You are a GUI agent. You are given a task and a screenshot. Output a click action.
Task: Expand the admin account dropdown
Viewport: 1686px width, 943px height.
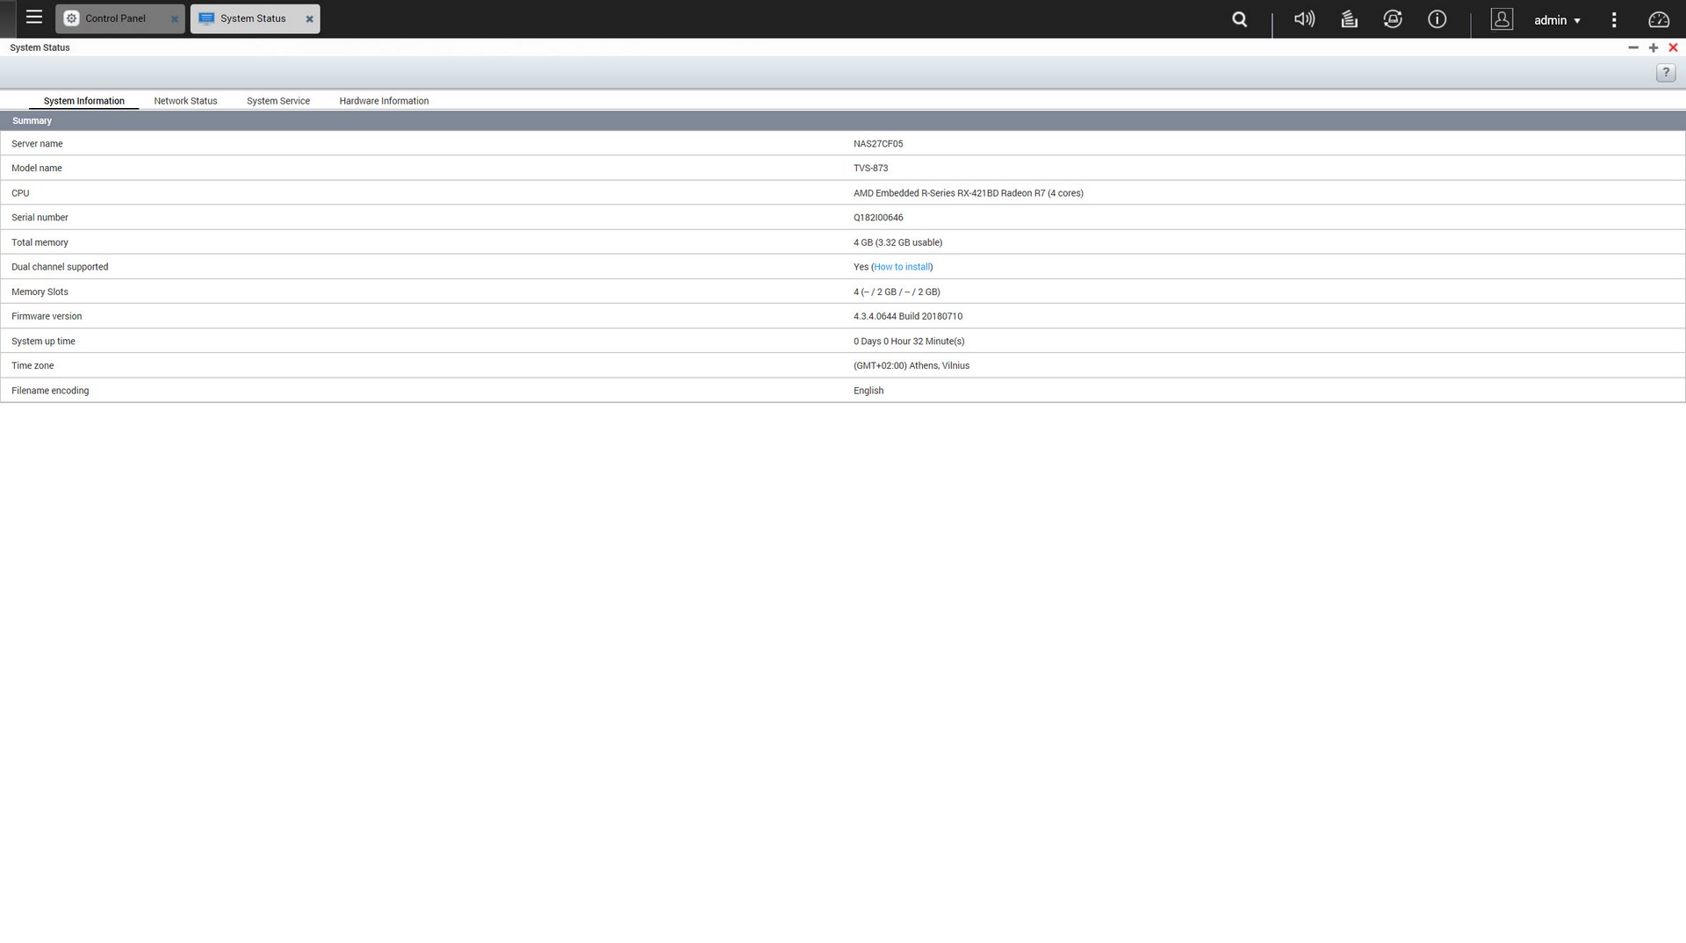click(x=1557, y=20)
